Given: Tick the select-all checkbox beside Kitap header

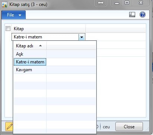Looking at the screenshot, I should coord(8,29).
